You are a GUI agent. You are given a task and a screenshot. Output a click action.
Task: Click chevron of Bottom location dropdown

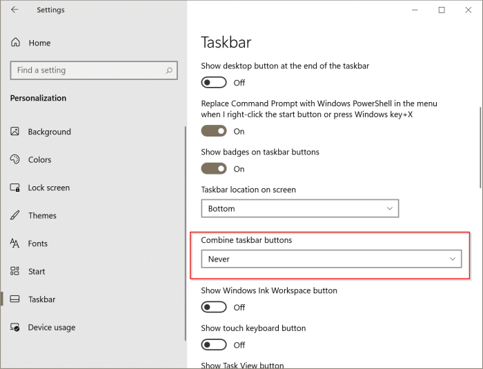[390, 208]
